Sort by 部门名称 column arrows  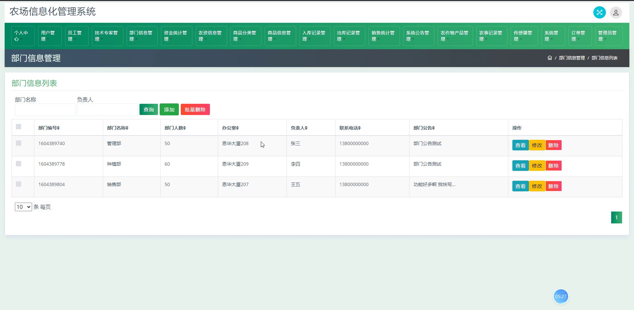click(127, 128)
